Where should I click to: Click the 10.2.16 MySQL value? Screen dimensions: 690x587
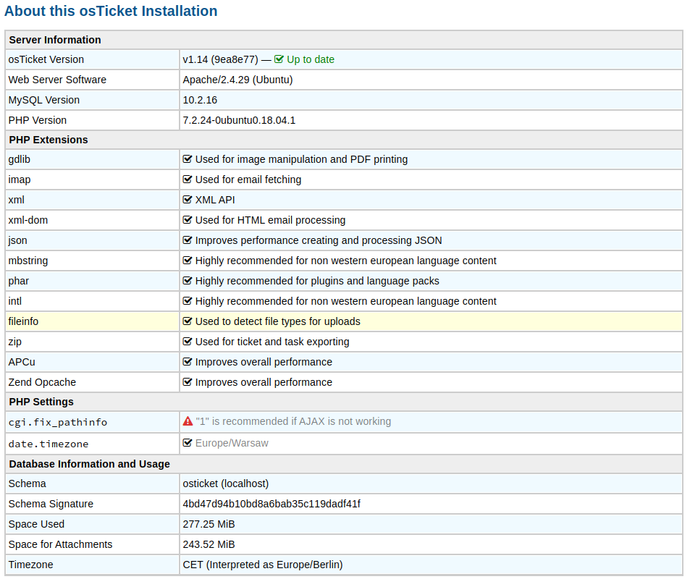200,100
